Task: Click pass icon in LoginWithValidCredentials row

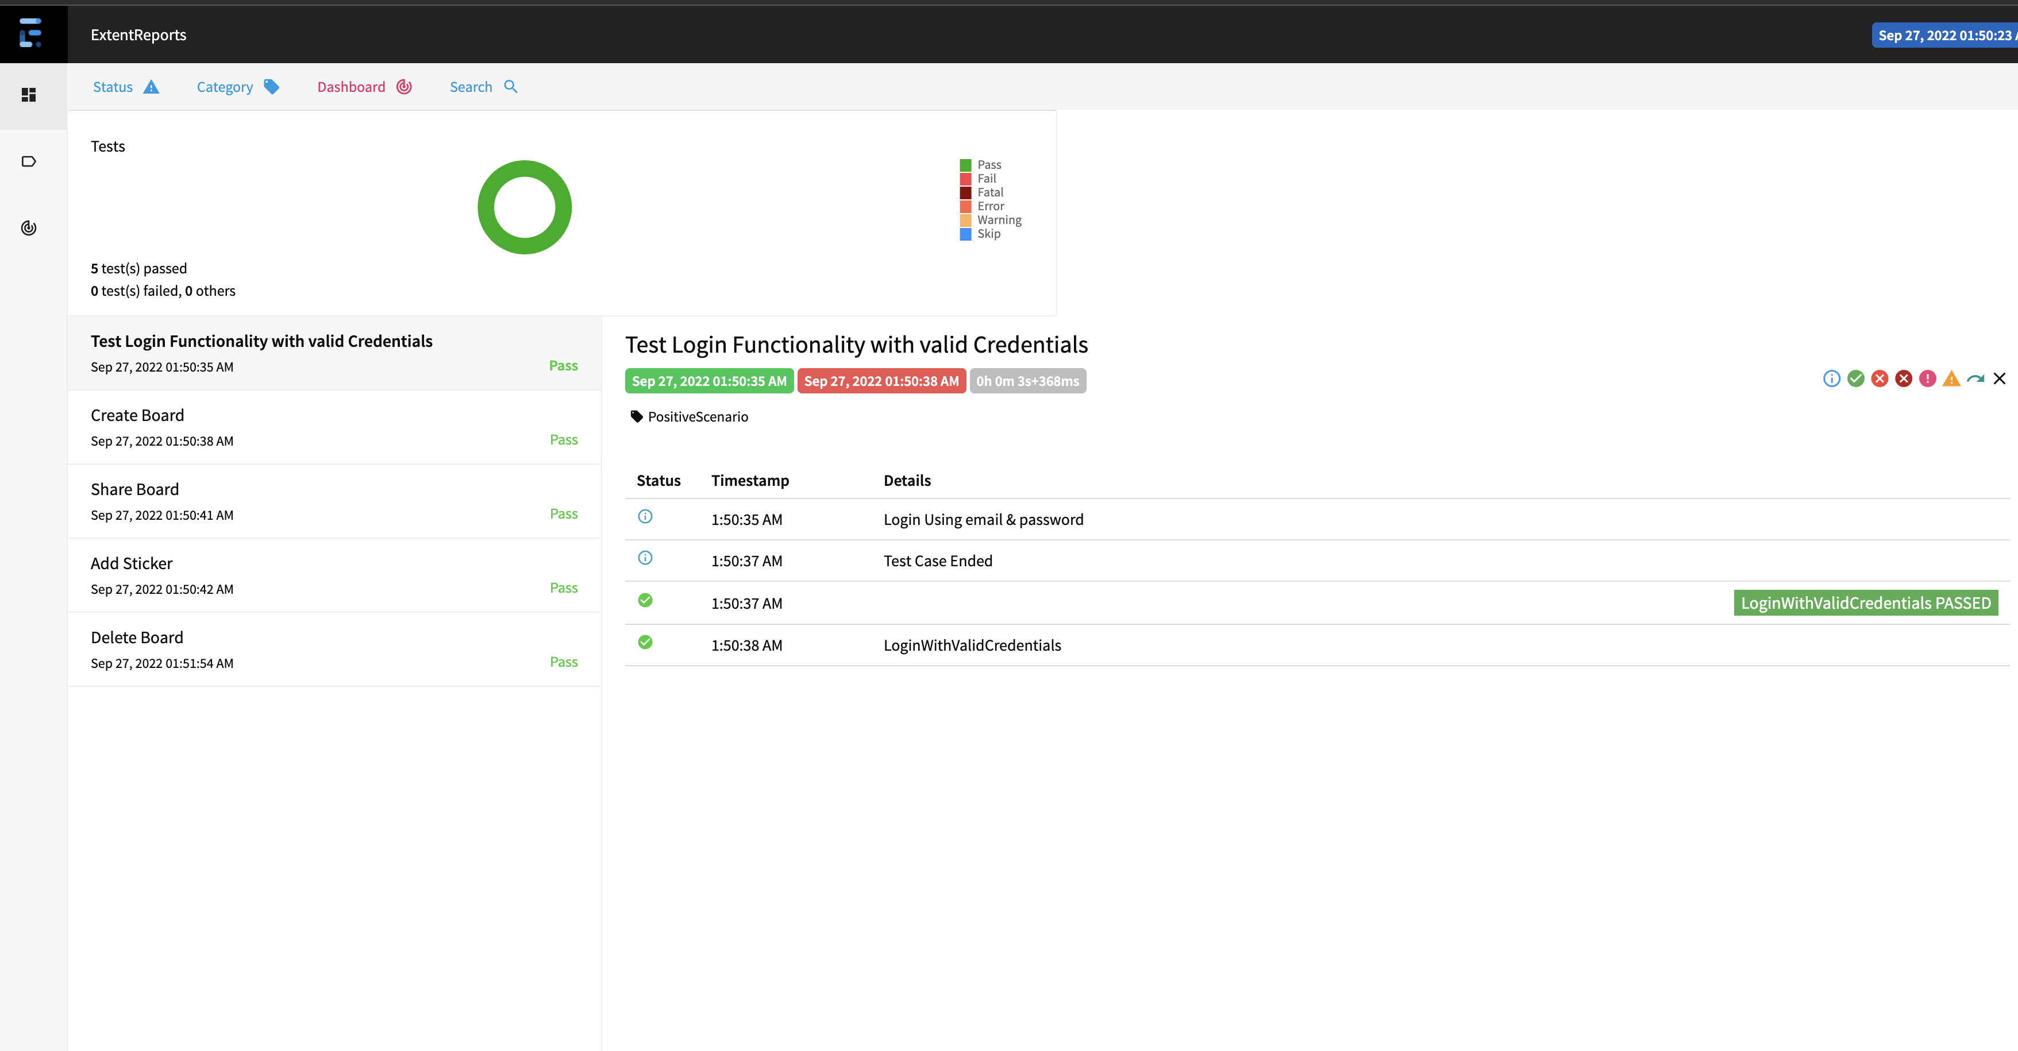Action: 645,643
